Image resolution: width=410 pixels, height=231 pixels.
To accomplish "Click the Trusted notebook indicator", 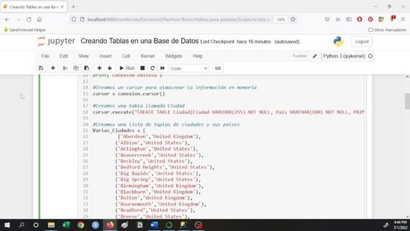I will pyautogui.click(x=299, y=56).
